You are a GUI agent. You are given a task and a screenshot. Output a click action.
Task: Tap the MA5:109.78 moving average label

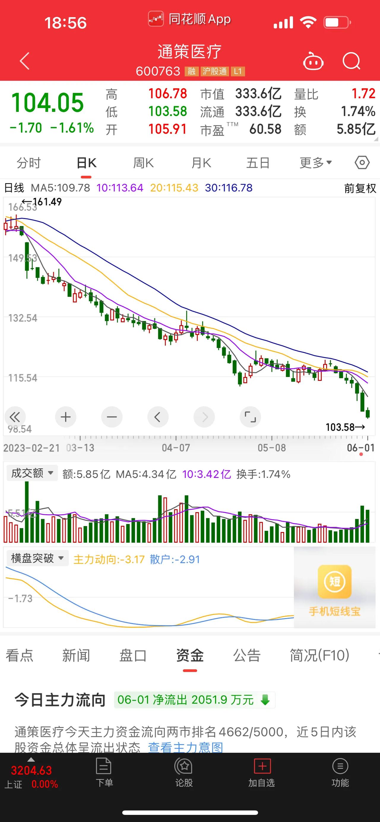click(60, 188)
